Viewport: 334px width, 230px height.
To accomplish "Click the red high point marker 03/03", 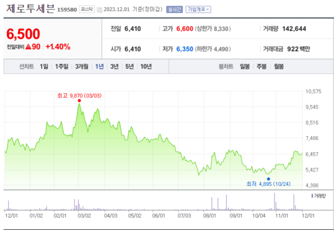I will coord(79,101).
